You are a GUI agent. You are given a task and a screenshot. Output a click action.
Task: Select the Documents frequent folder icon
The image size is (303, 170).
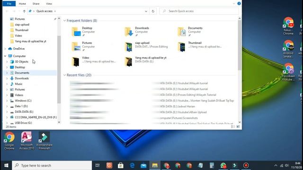click(182, 32)
